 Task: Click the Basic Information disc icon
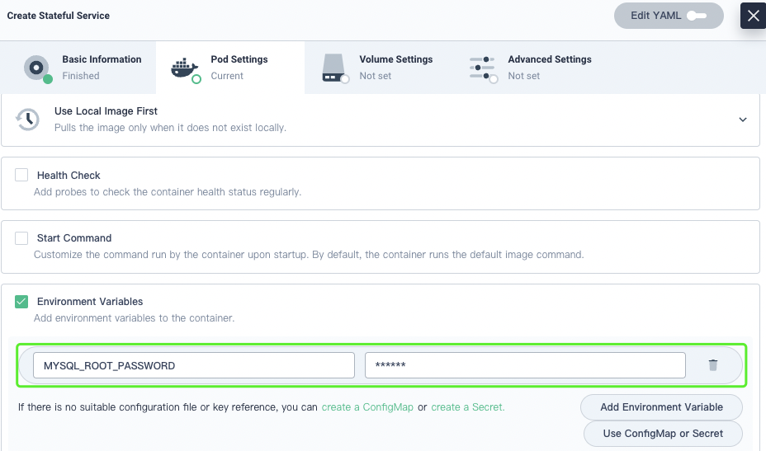pyautogui.click(x=37, y=68)
